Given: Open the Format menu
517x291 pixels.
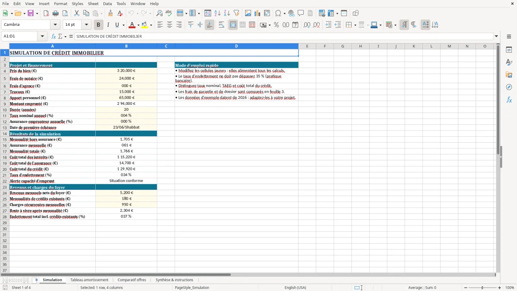Looking at the screenshot, I should coord(60,3).
